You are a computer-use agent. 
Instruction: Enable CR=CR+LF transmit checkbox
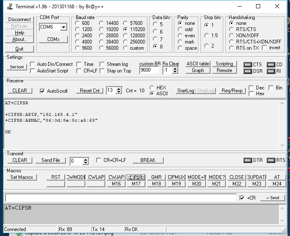(99, 160)
